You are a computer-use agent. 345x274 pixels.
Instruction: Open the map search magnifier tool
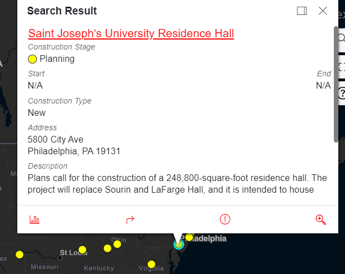[341, 38]
